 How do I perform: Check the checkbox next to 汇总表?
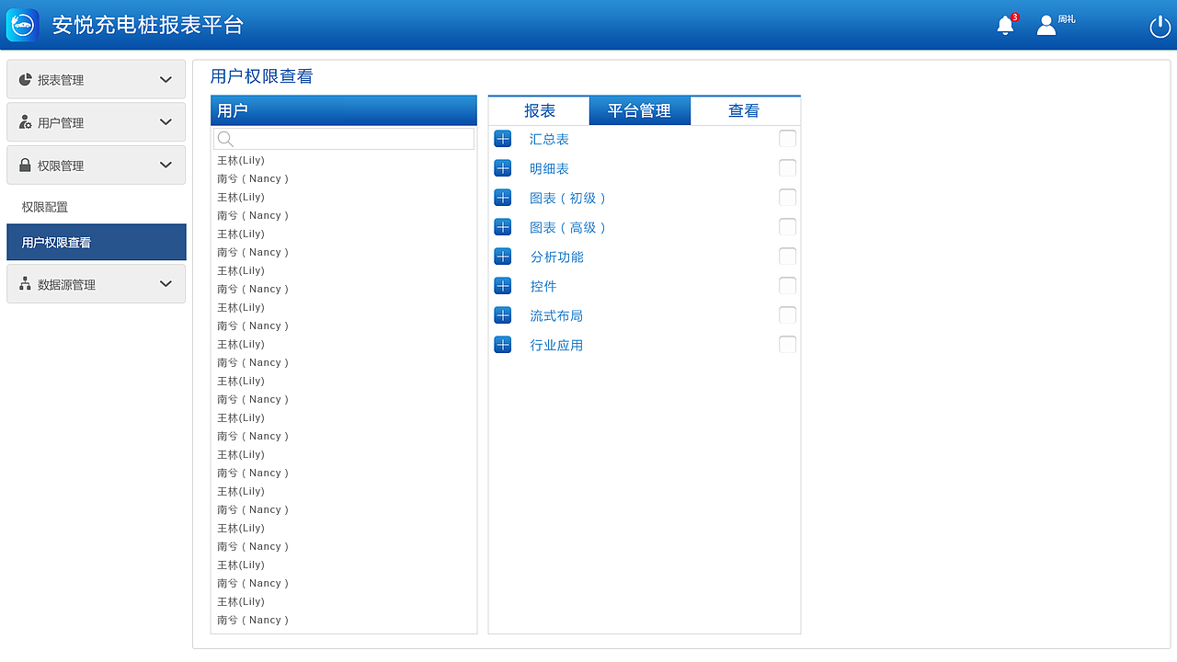787,138
